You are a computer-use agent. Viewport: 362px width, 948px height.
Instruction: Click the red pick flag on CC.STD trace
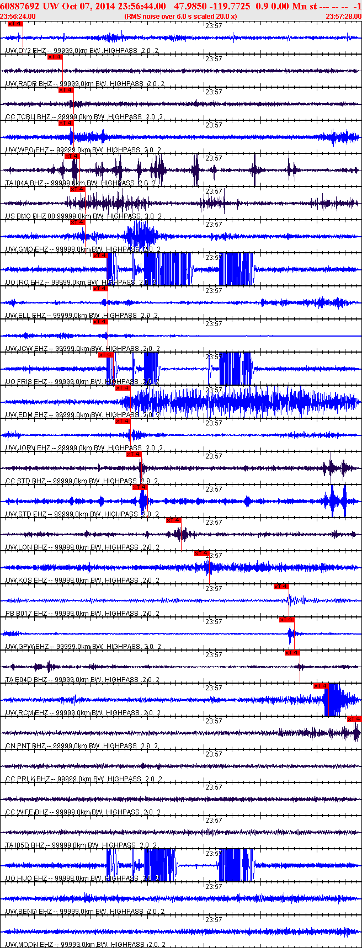click(134, 454)
